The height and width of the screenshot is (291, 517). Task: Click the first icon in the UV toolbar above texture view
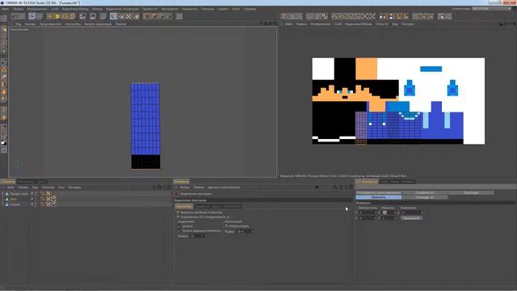(x=284, y=16)
